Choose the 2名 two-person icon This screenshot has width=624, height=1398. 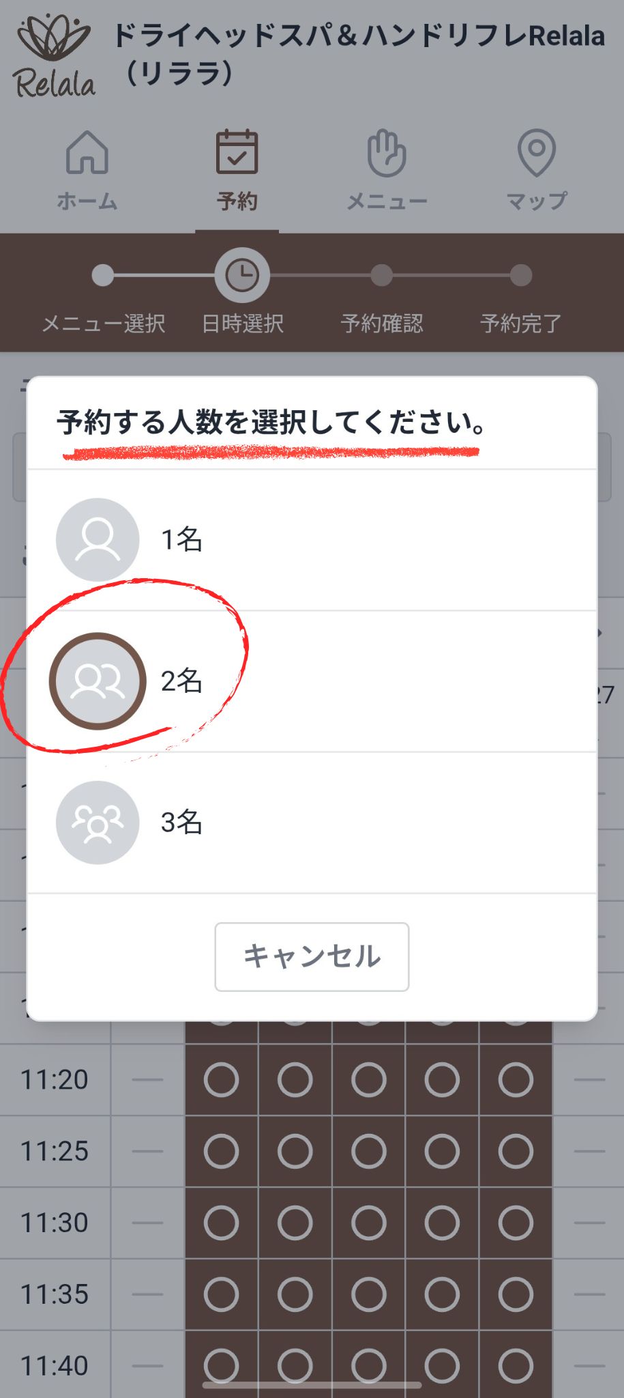coord(98,681)
